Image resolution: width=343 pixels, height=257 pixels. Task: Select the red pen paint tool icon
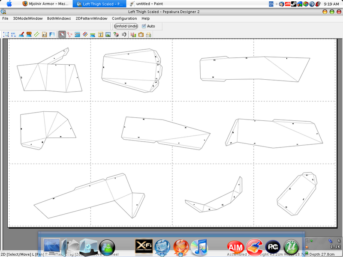(21, 34)
